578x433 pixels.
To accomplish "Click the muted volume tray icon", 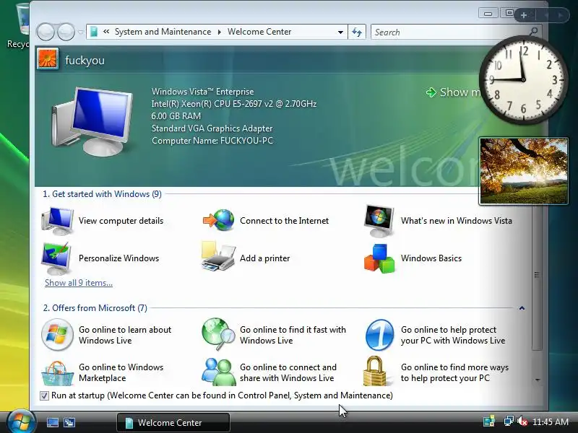I will point(522,421).
